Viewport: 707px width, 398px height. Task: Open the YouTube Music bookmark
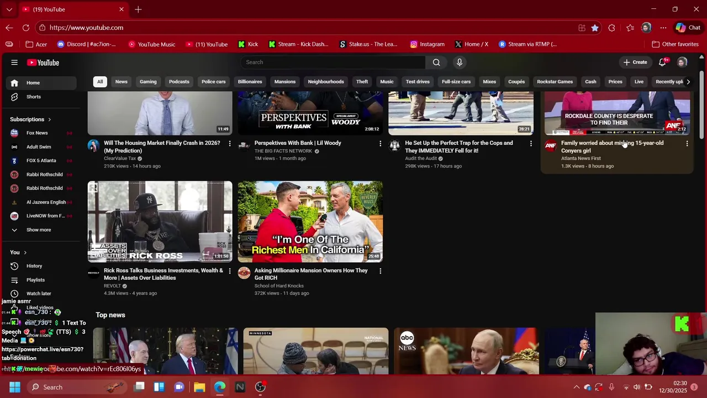151,44
